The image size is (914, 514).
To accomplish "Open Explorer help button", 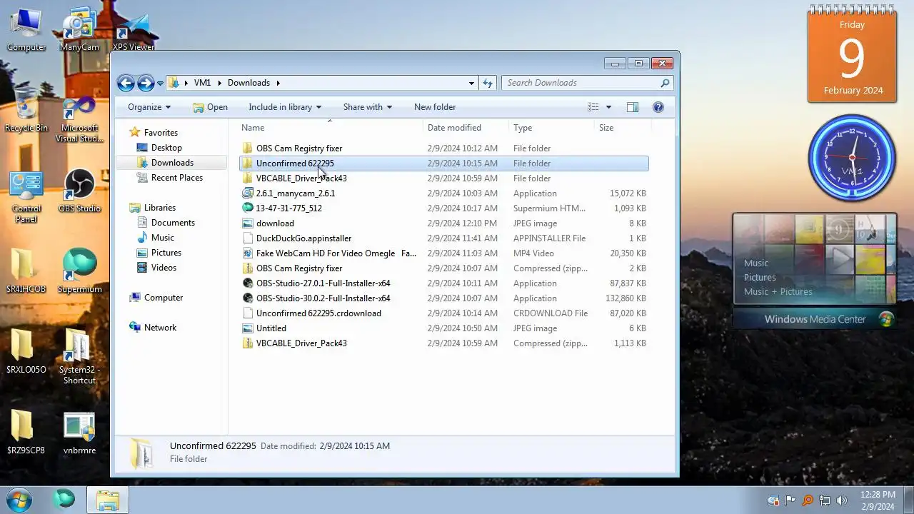I will tap(658, 107).
